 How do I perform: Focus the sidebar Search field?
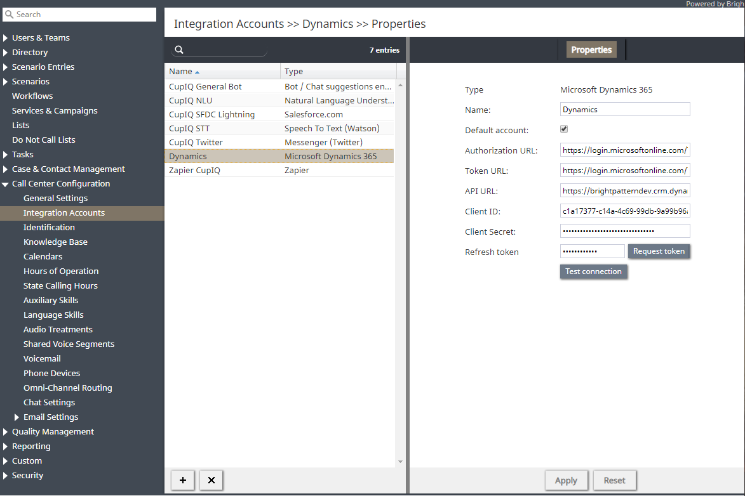click(x=79, y=14)
